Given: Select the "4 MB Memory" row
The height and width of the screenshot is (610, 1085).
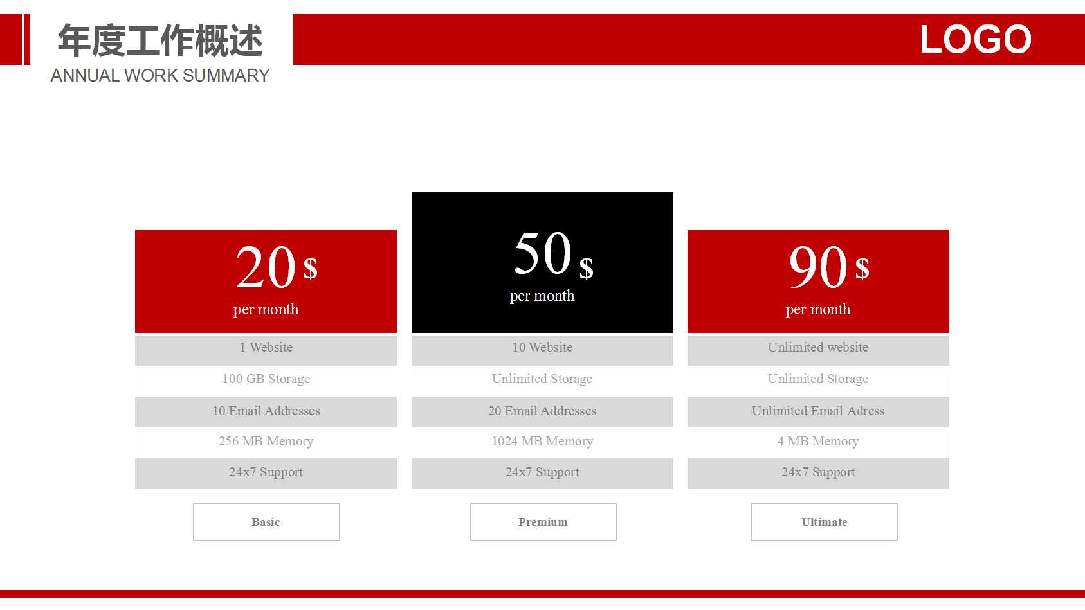Looking at the screenshot, I should click(818, 442).
